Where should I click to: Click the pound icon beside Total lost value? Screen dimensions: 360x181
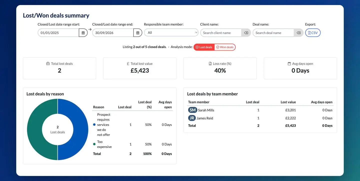(x=128, y=64)
